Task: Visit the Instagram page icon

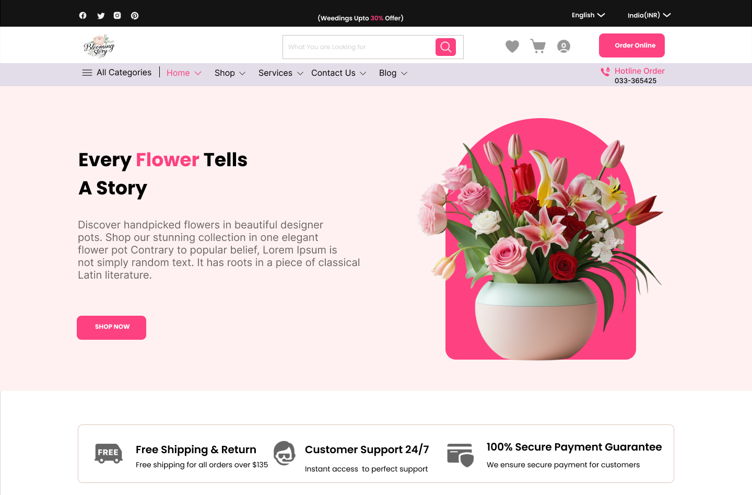Action: (x=117, y=15)
